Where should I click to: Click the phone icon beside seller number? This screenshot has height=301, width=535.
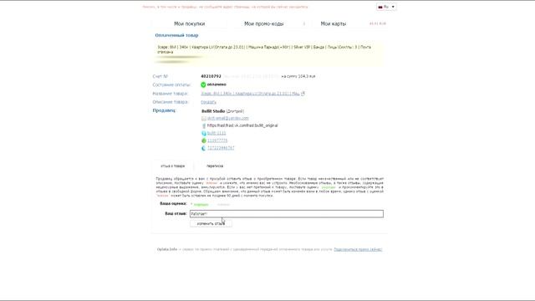[x=204, y=148]
